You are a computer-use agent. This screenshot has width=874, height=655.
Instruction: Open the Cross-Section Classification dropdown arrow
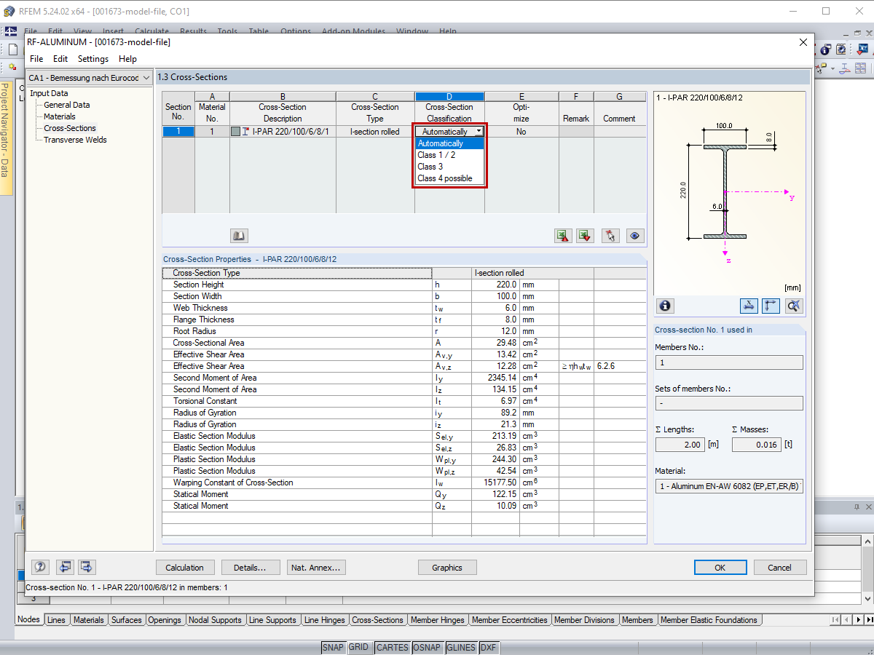coord(478,132)
